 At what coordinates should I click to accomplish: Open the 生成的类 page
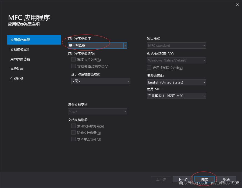(x=17, y=79)
